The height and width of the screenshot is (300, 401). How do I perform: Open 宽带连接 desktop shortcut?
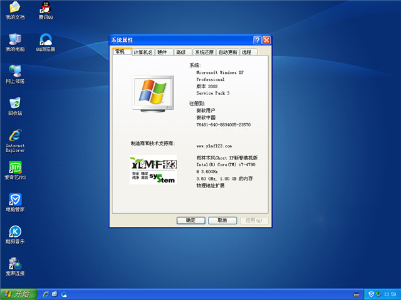coord(15,267)
